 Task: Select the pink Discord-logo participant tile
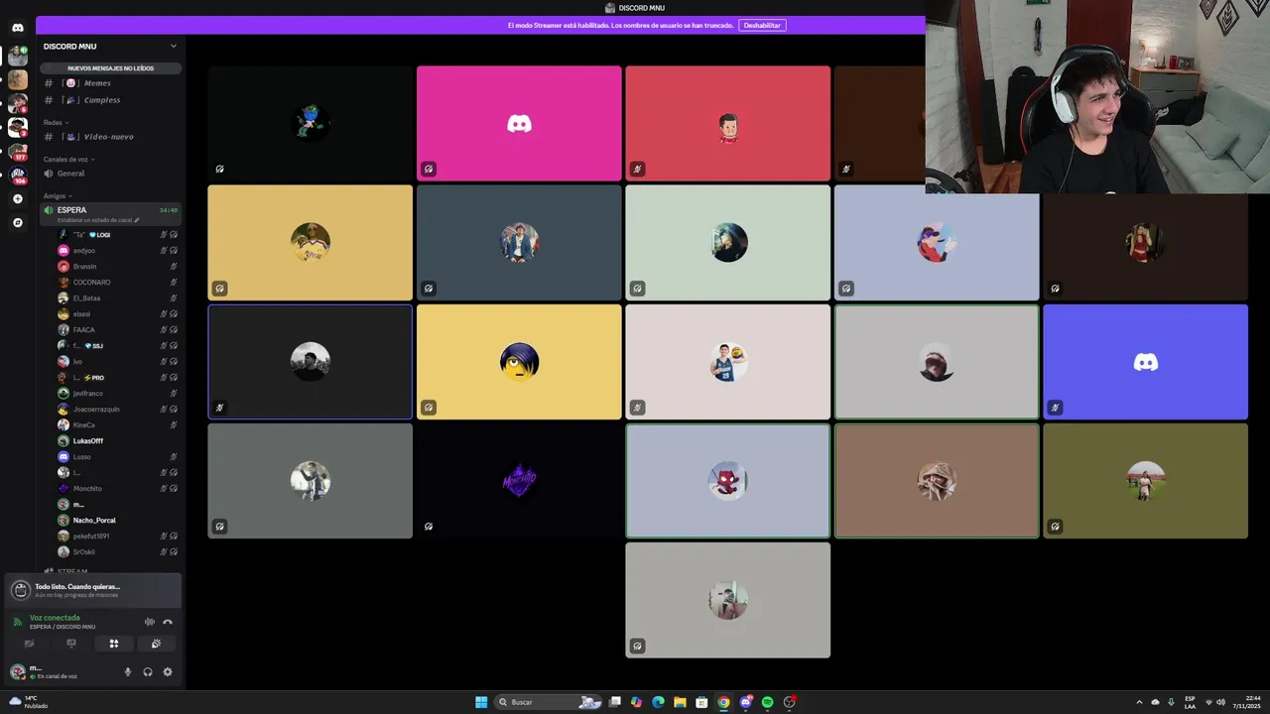point(519,124)
